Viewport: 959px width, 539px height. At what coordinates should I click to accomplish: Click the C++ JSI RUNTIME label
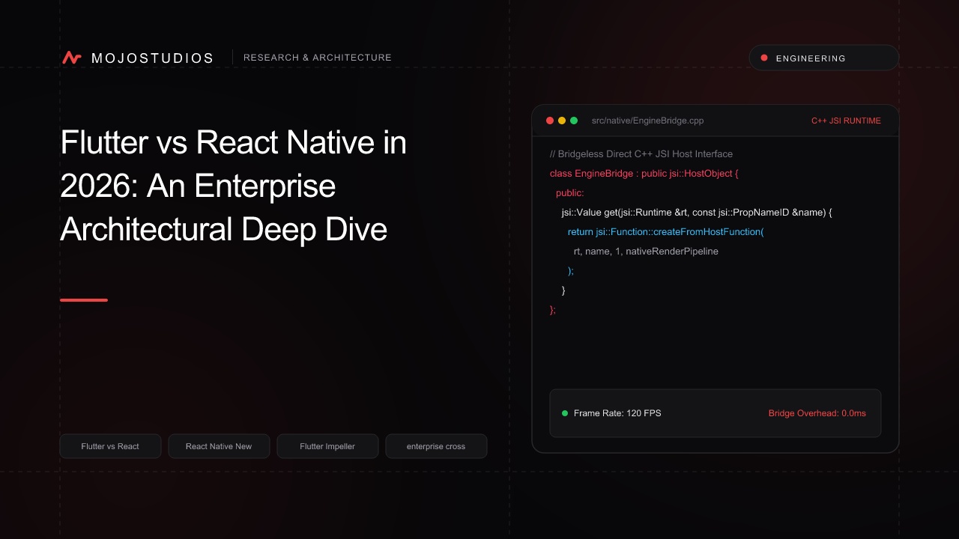click(x=846, y=121)
